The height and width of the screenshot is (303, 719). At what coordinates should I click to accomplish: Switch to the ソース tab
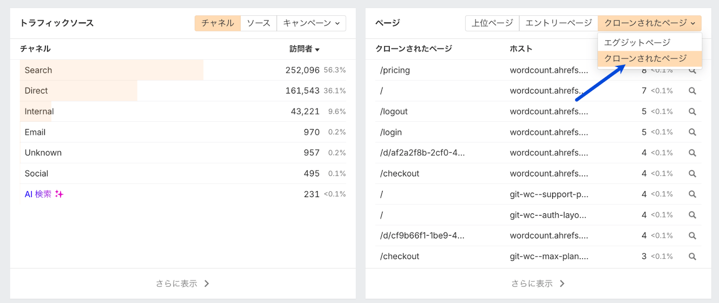[x=258, y=23]
